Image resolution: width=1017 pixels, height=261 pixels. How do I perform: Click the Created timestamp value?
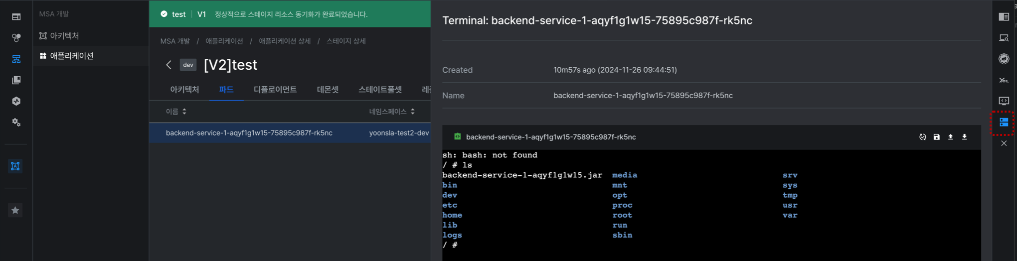(x=615, y=70)
